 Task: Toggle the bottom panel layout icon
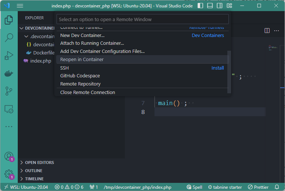point(210,6)
